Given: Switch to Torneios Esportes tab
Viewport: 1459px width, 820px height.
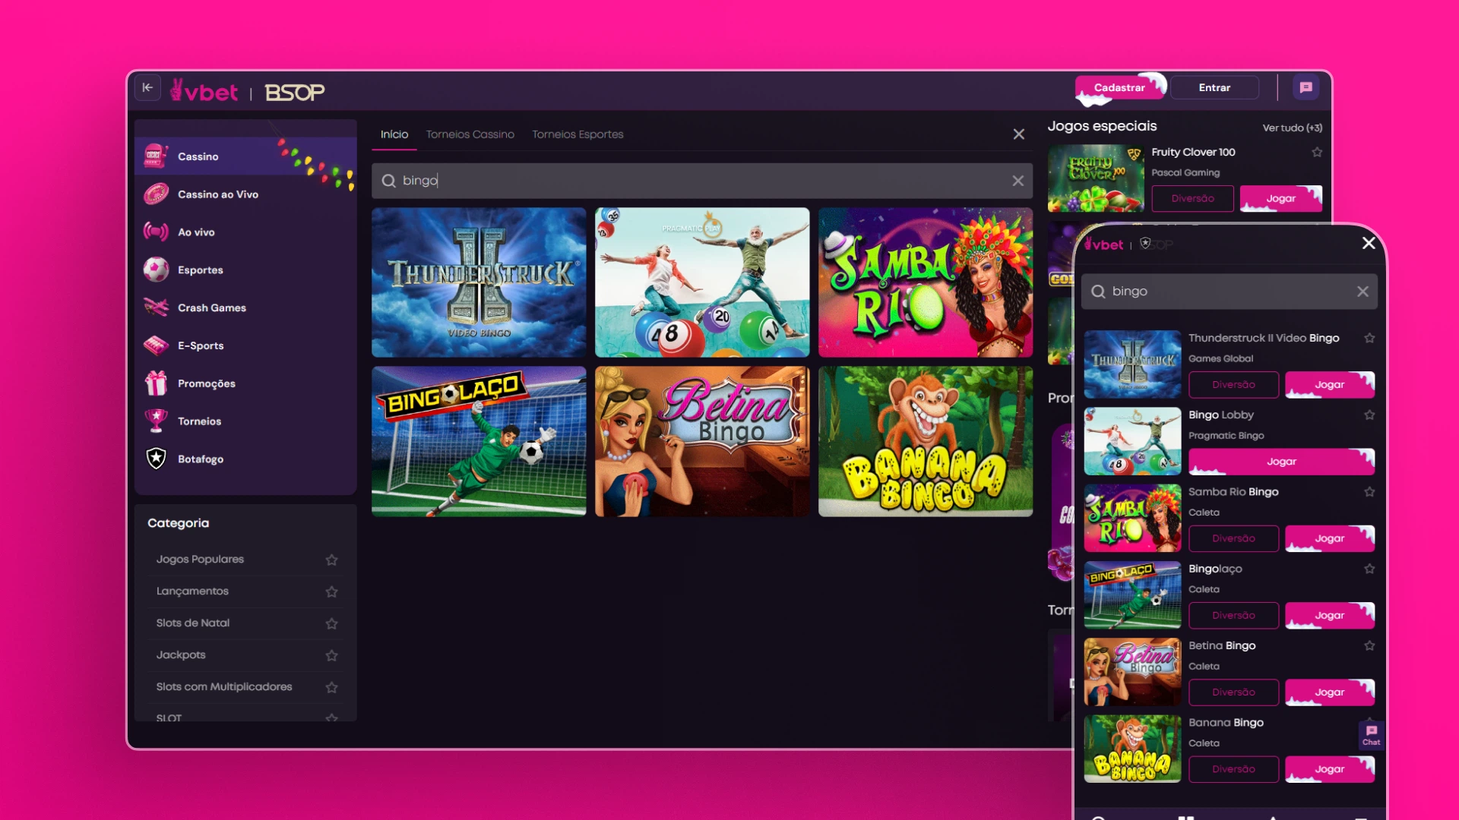Looking at the screenshot, I should click(578, 134).
